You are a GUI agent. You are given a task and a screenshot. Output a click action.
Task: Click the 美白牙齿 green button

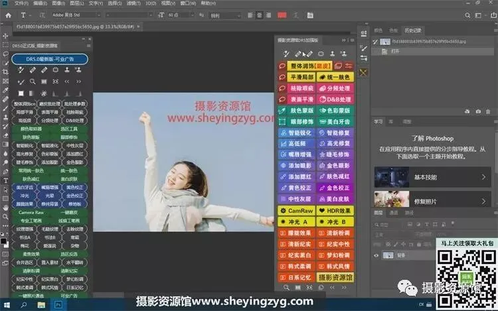pos(335,122)
